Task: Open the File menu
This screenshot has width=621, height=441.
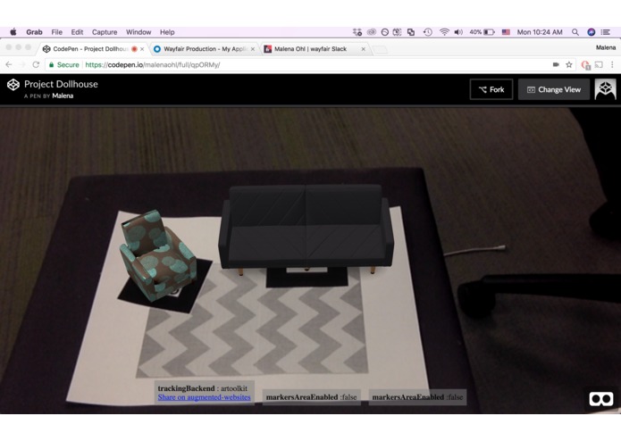Action: tap(56, 32)
